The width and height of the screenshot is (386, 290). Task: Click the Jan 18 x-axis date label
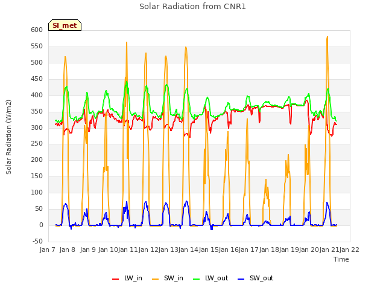click(269, 250)
